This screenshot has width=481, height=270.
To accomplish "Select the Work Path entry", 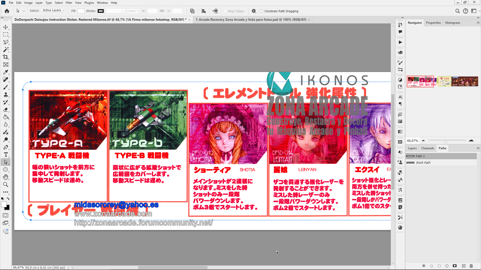I will point(441,162).
